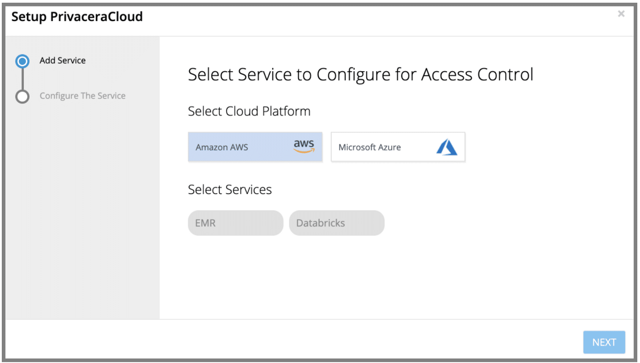Jump to the Configure The Service step
The width and height of the screenshot is (640, 363).
(82, 95)
